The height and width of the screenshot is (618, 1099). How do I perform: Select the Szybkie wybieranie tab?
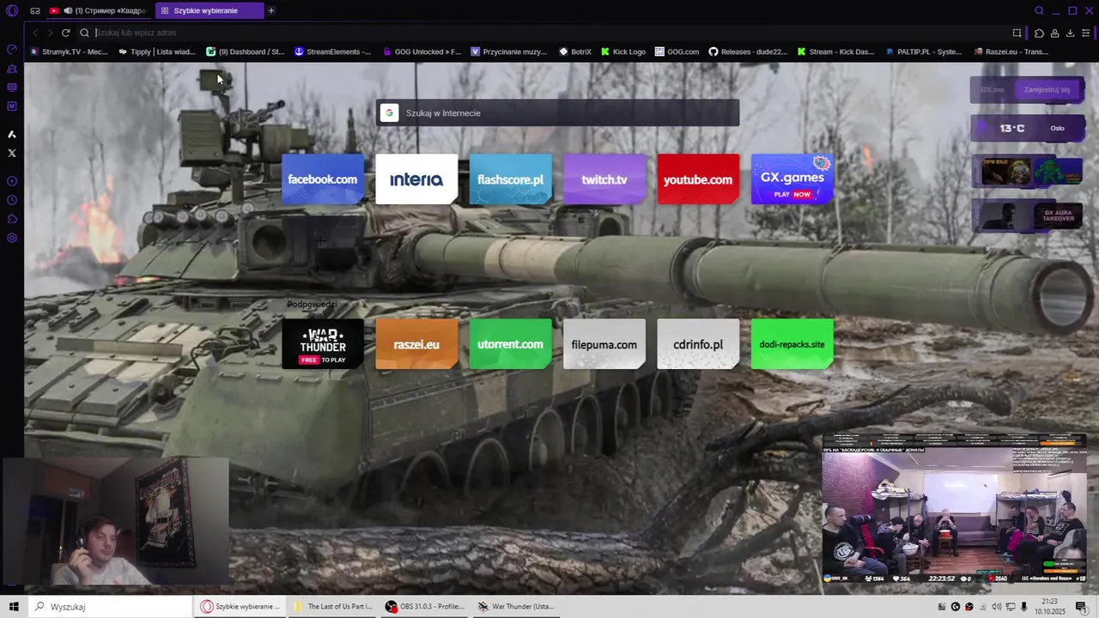209,10
